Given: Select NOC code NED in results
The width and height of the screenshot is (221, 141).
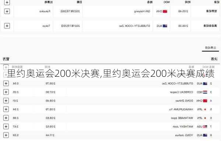Looking at the screenshot, I should 199,92.
